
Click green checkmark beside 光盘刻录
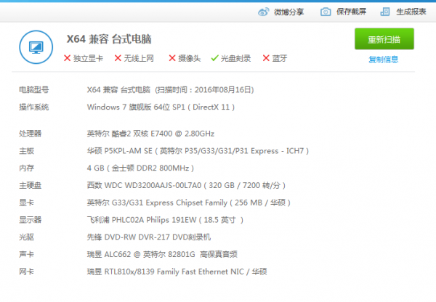[214, 58]
